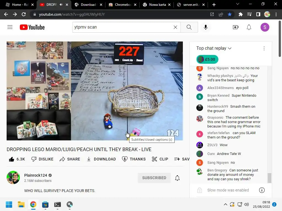The height and width of the screenshot is (211, 282).
Task: Click inside the video player
Action: (x=95, y=91)
